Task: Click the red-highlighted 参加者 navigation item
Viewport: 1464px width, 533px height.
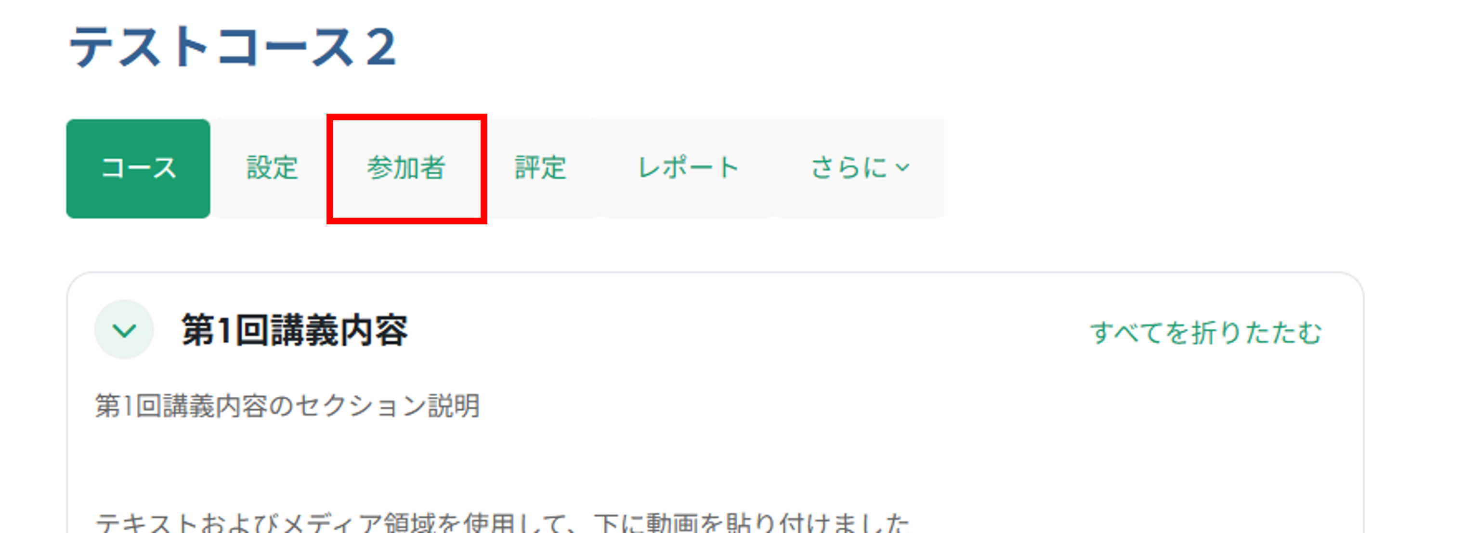Action: 406,168
